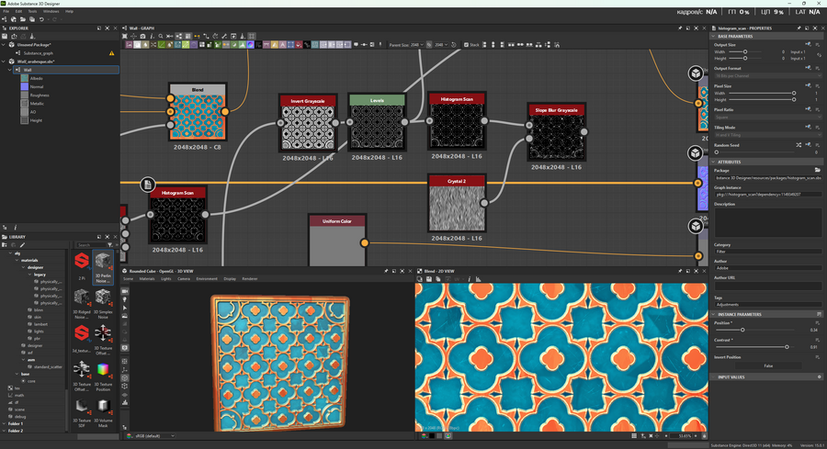The image size is (827, 449).
Task: Click the camera icon in the graph toolbar
Action: 142,36
